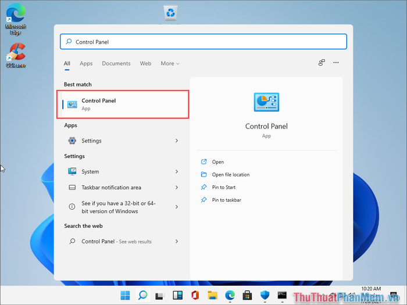Click the Control Panel search input field
407x305 pixels.
pos(203,41)
